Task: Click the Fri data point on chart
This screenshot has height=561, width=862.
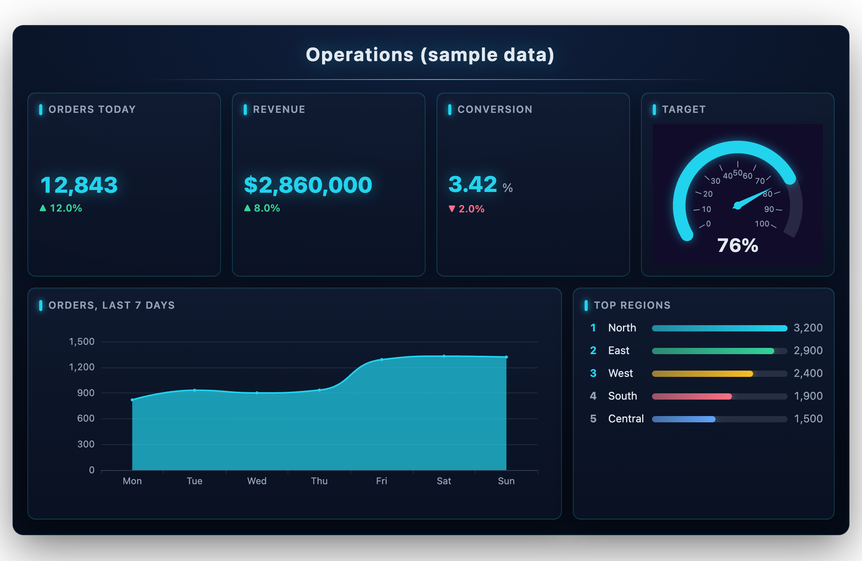Action: (x=382, y=360)
